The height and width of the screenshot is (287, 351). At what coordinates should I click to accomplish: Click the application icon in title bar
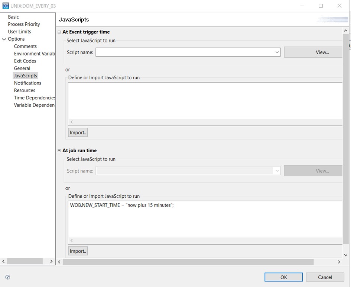pos(6,6)
